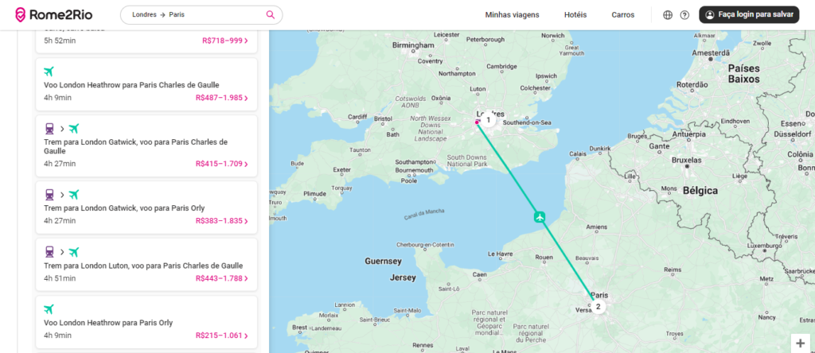The height and width of the screenshot is (353, 815).
Task: Expand price R$215–1.061 chevron
Action: (246, 336)
